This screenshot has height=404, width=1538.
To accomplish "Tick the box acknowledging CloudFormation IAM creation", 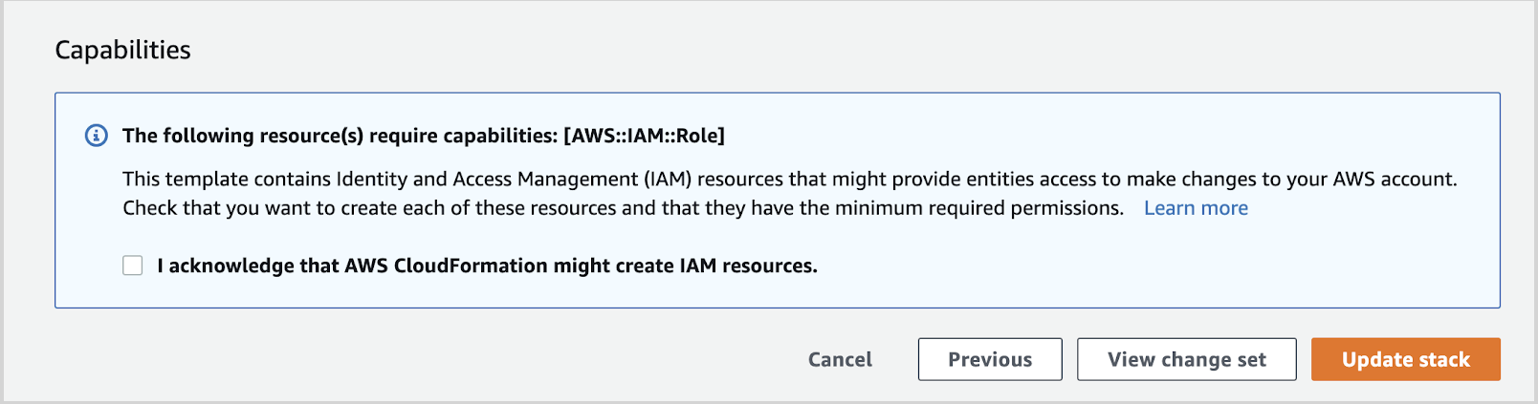I will [x=133, y=266].
